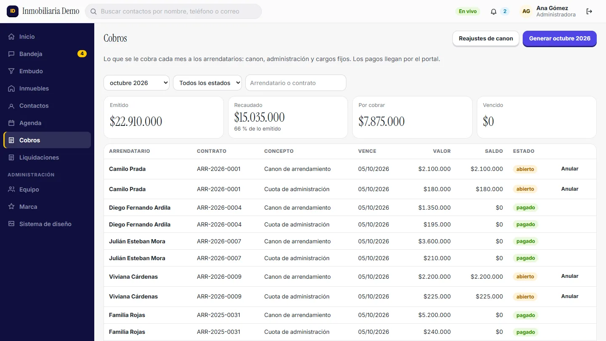
Task: Click Generar octubre 2026 button
Action: click(560, 38)
